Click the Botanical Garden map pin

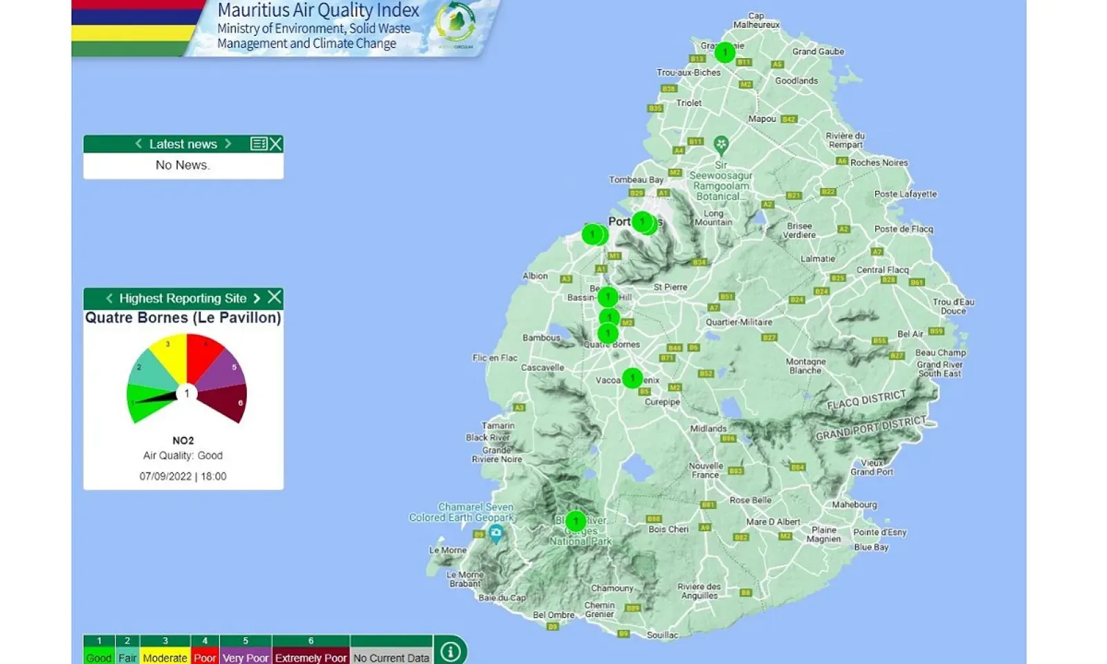coord(721,145)
